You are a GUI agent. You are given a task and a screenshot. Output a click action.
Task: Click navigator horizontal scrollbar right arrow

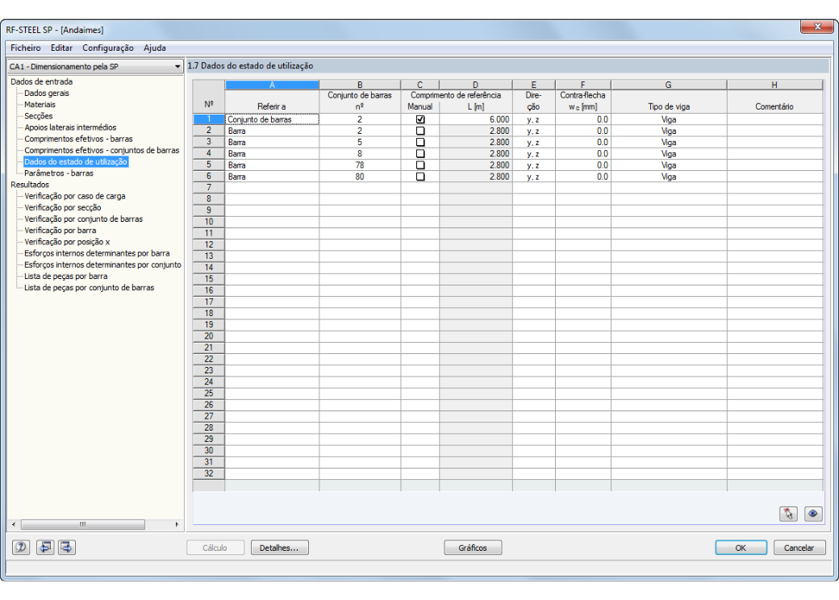pos(177,525)
